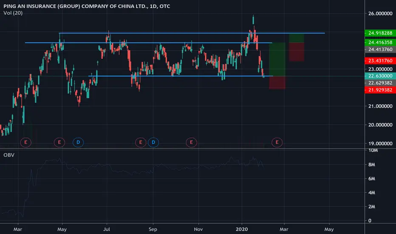Select the OBV indicator label

9,155
